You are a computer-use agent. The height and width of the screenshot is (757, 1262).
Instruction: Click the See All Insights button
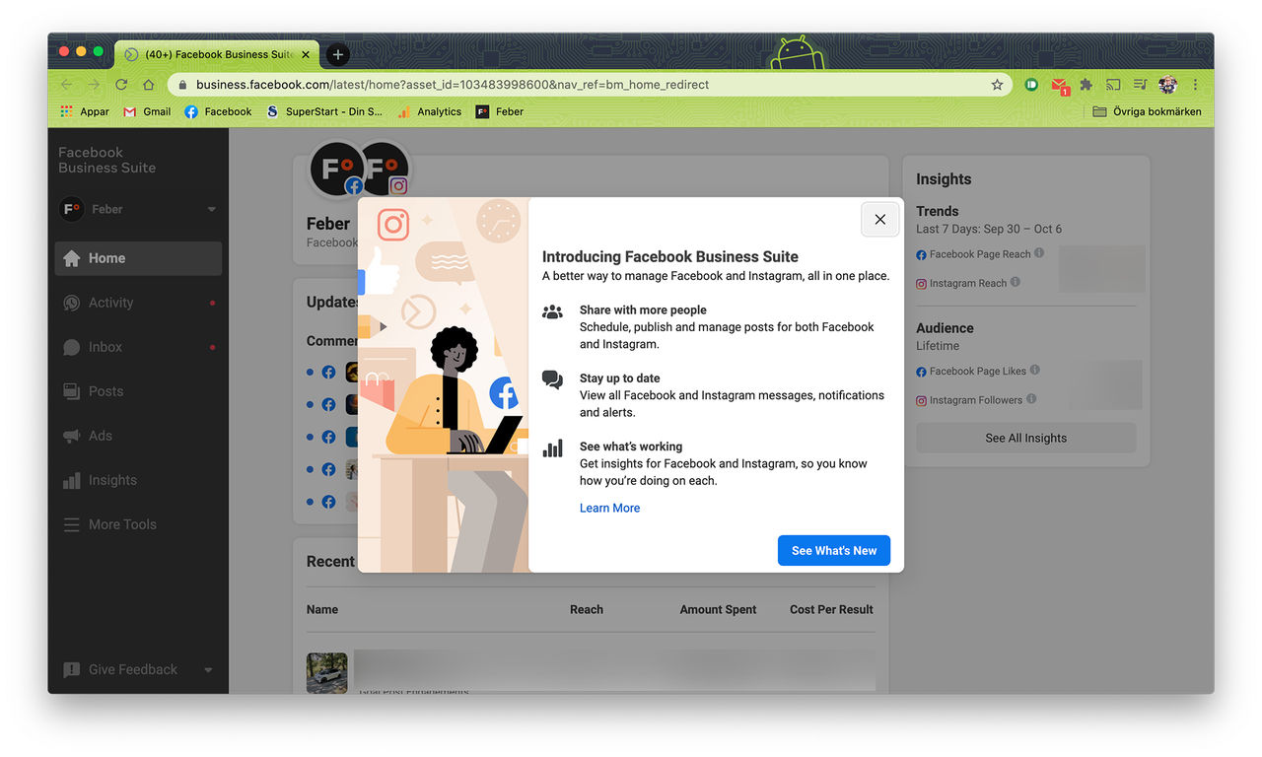click(1025, 439)
